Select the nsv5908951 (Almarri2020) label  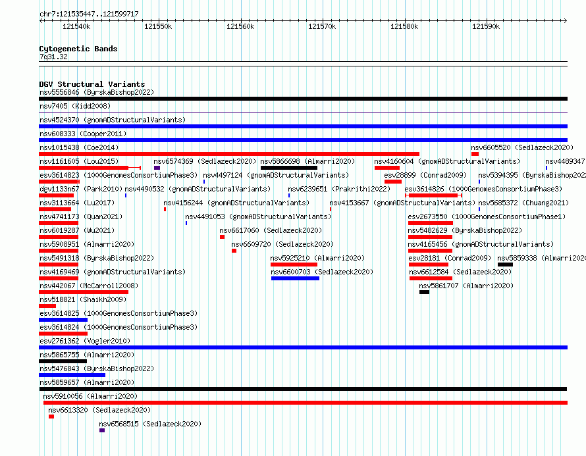pyautogui.click(x=87, y=244)
